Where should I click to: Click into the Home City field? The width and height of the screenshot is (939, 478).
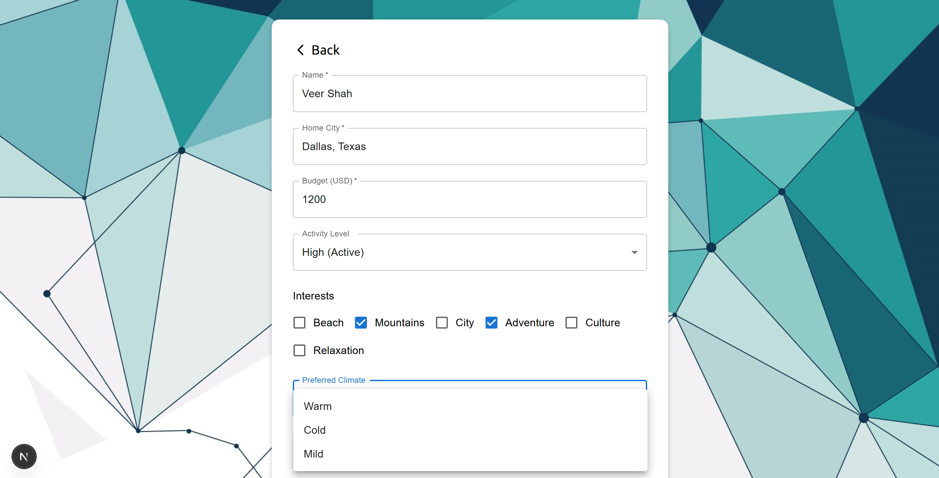469,146
